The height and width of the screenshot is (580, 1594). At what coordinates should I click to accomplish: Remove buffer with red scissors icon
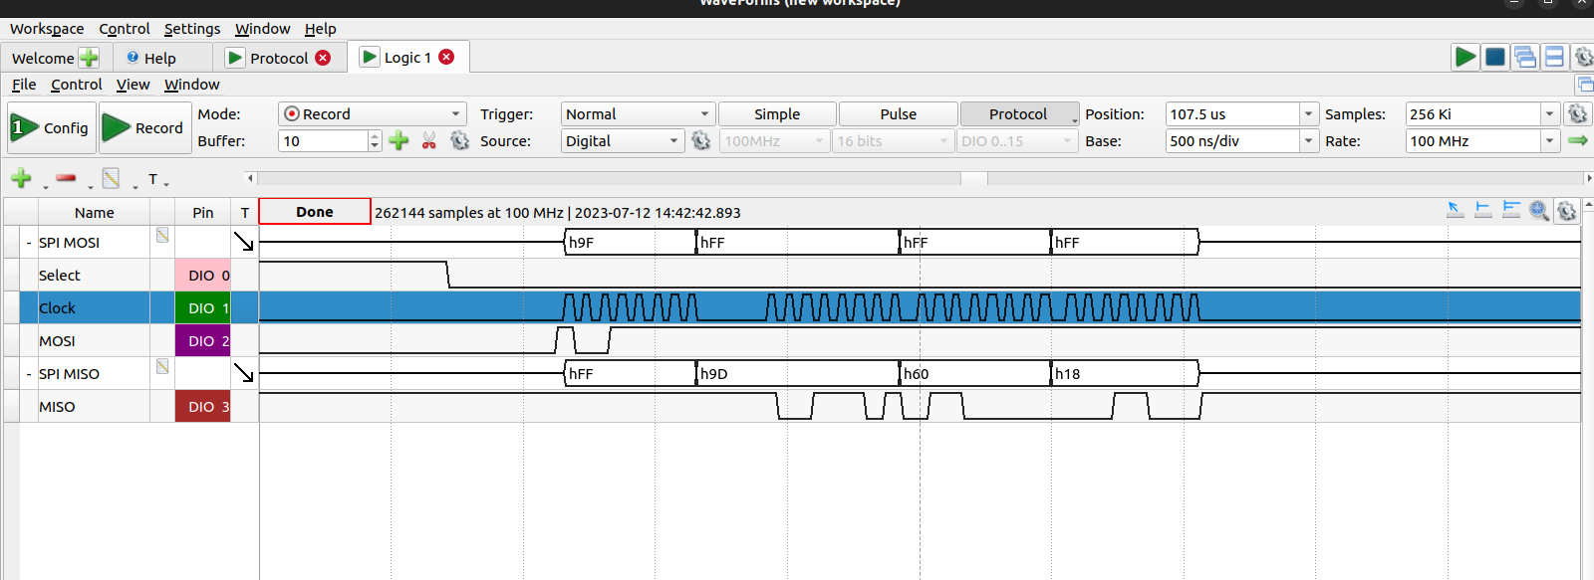coord(429,141)
